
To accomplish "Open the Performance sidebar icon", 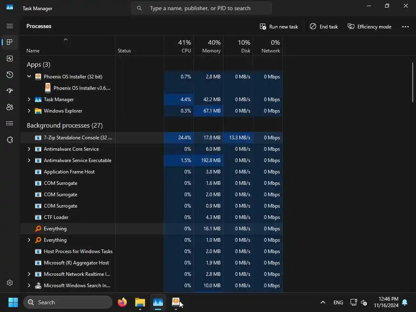I will [10, 58].
